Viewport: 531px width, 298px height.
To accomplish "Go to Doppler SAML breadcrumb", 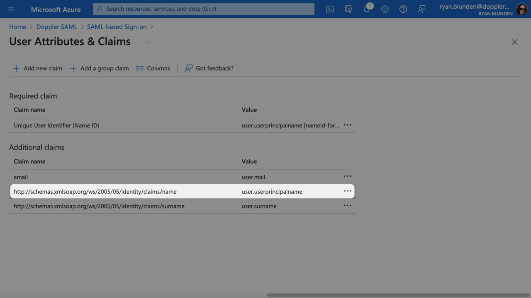I will pos(56,26).
